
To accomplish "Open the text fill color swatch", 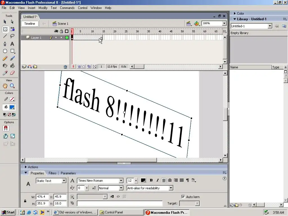I will click(143, 180).
